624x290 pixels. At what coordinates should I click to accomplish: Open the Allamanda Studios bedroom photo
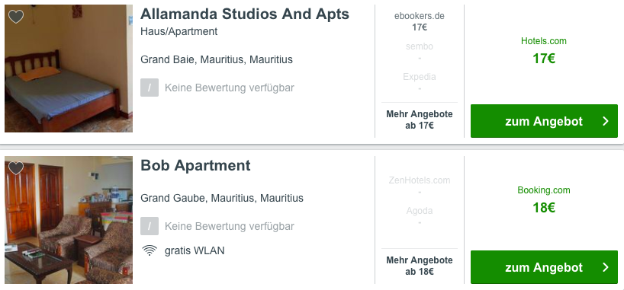point(69,69)
